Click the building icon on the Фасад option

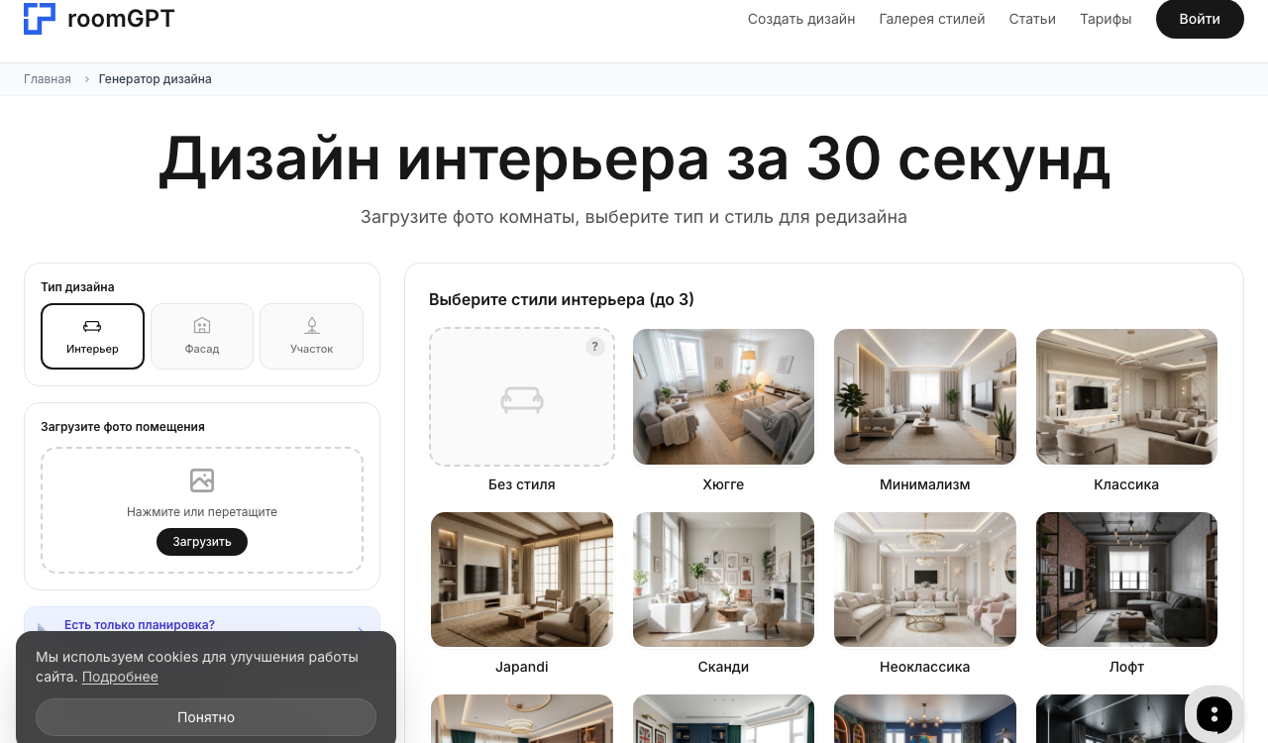[x=202, y=325]
